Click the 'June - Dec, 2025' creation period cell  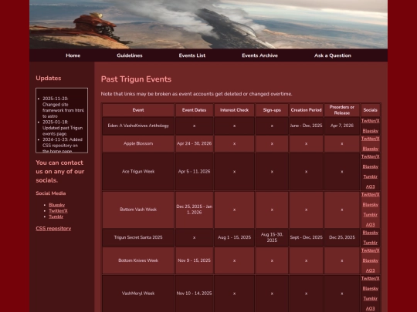click(x=306, y=126)
